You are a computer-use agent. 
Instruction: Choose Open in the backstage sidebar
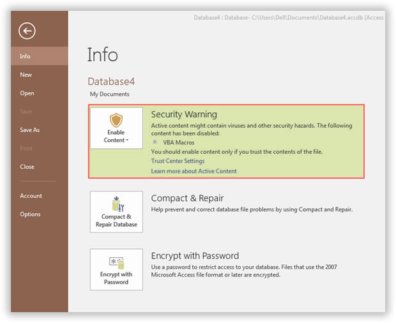27,93
